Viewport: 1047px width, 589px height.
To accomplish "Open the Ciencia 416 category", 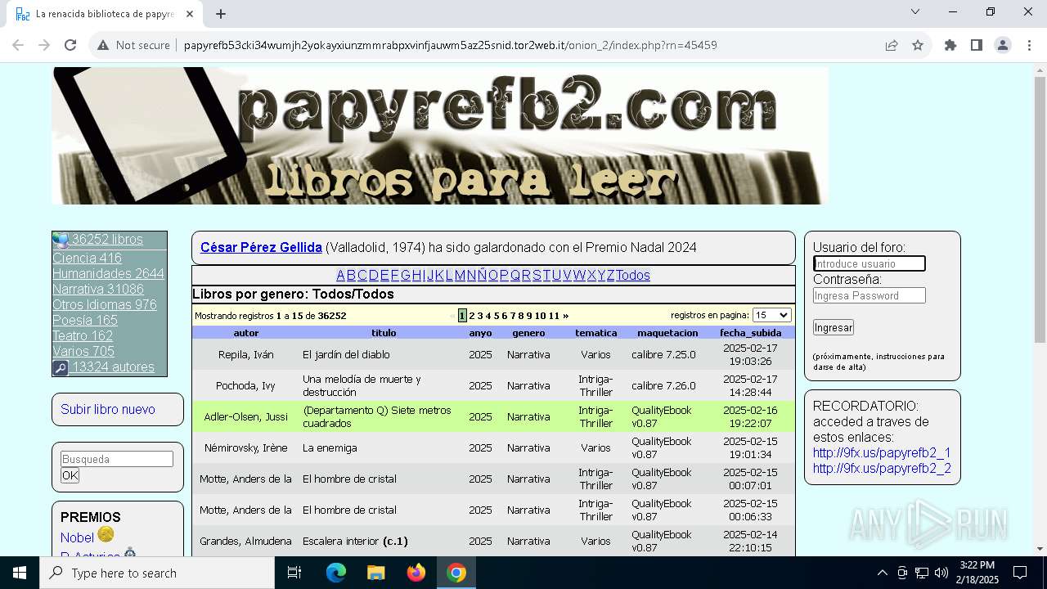I will click(x=87, y=259).
